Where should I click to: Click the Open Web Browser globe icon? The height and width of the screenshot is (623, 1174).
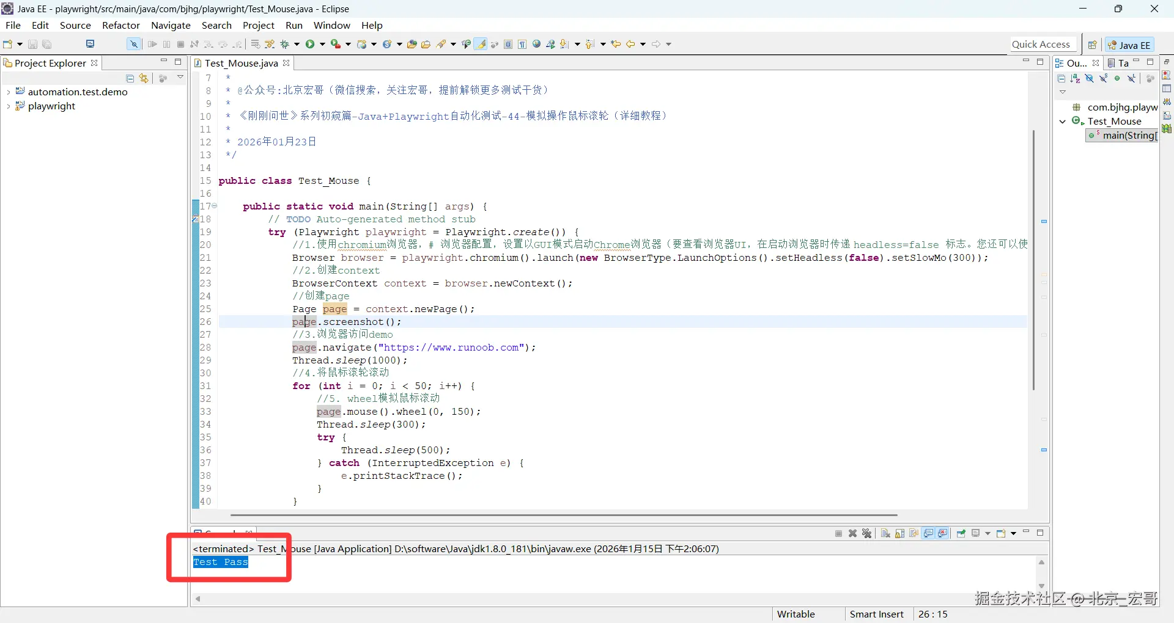(x=537, y=44)
